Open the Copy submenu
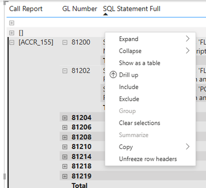Screen dimensions: 206x188 click(x=150, y=147)
